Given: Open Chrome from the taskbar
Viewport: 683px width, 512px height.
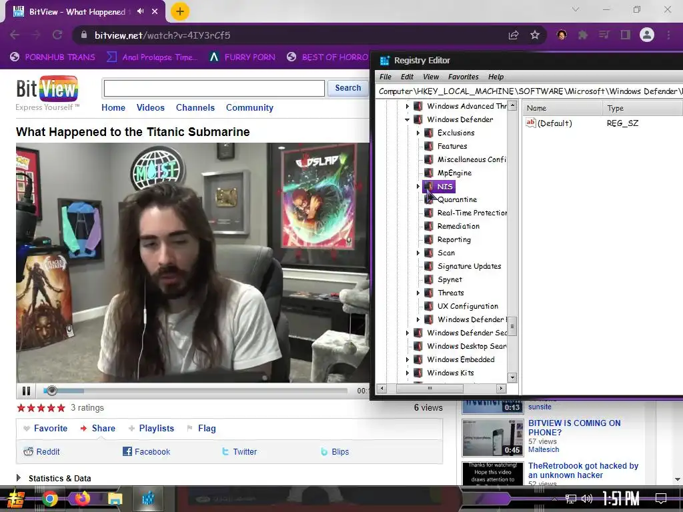Looking at the screenshot, I should [x=49, y=499].
